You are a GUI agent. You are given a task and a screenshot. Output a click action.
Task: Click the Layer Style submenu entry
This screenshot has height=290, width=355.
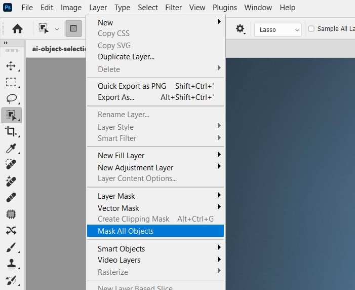click(x=155, y=127)
